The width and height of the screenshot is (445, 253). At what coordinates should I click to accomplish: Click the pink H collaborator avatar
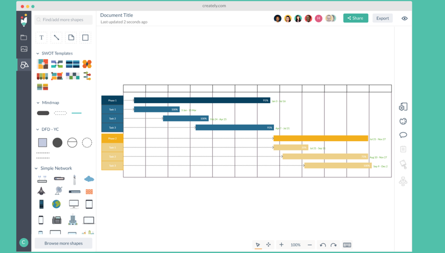click(319, 18)
